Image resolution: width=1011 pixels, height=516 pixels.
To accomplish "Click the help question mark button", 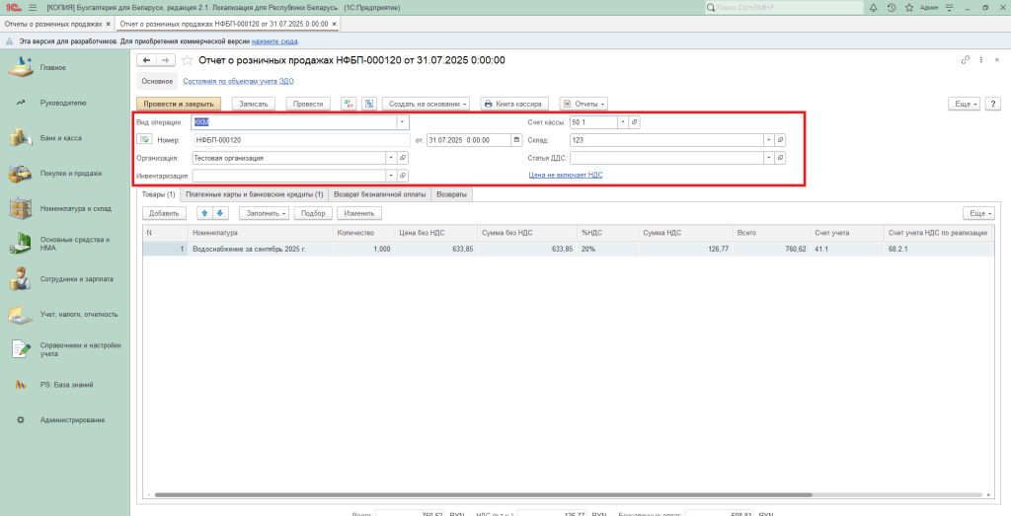I will point(991,104).
